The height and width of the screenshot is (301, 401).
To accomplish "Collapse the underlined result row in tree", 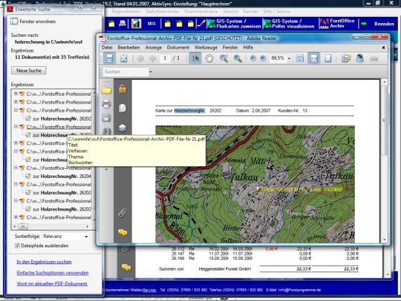I will 16,127.
